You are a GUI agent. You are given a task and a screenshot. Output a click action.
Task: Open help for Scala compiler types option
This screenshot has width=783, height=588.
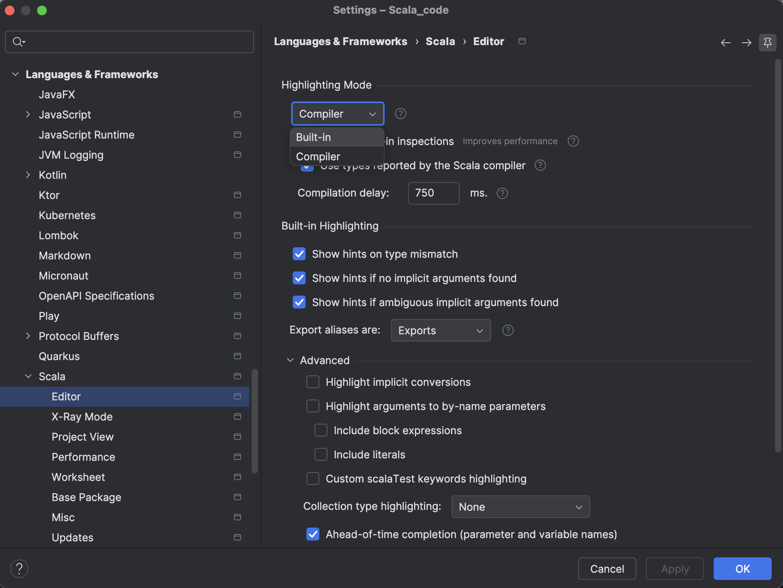[540, 165]
